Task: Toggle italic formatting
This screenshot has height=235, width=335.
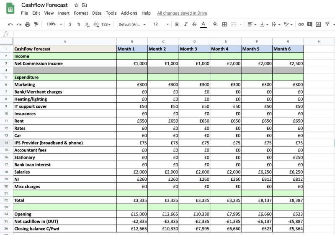Action: click(x=186, y=25)
